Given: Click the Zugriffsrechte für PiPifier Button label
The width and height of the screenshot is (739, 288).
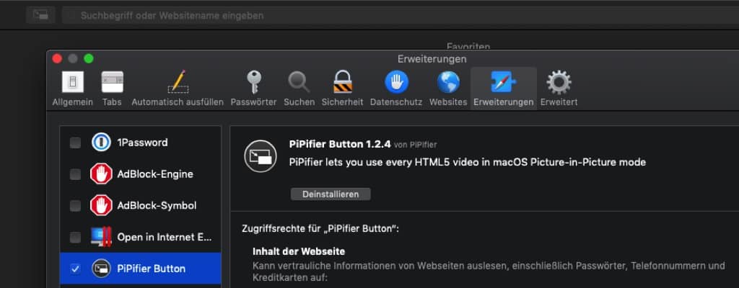Looking at the screenshot, I should tap(320, 230).
